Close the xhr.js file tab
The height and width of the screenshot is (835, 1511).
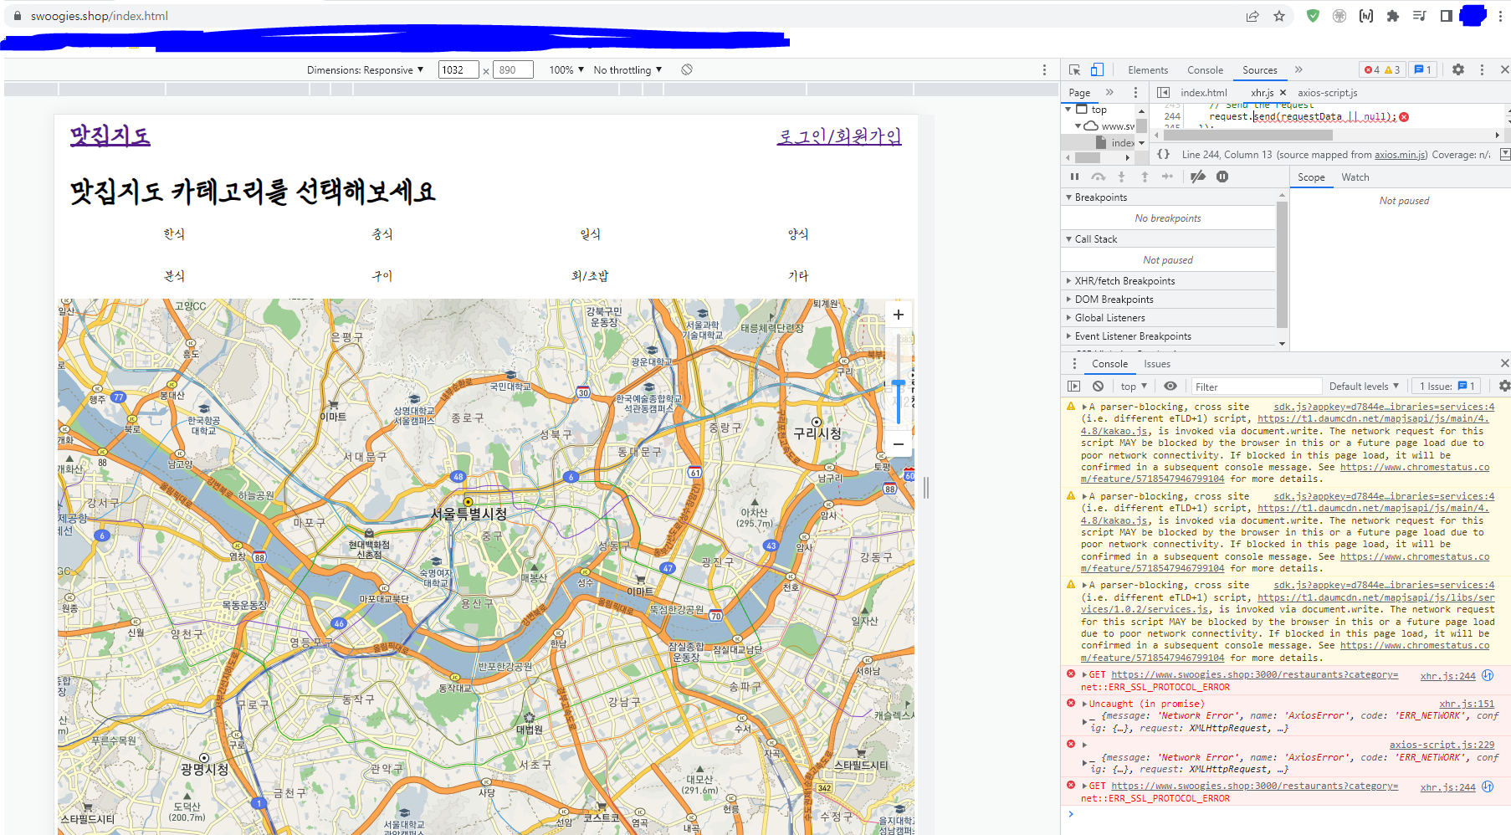[x=1283, y=92]
